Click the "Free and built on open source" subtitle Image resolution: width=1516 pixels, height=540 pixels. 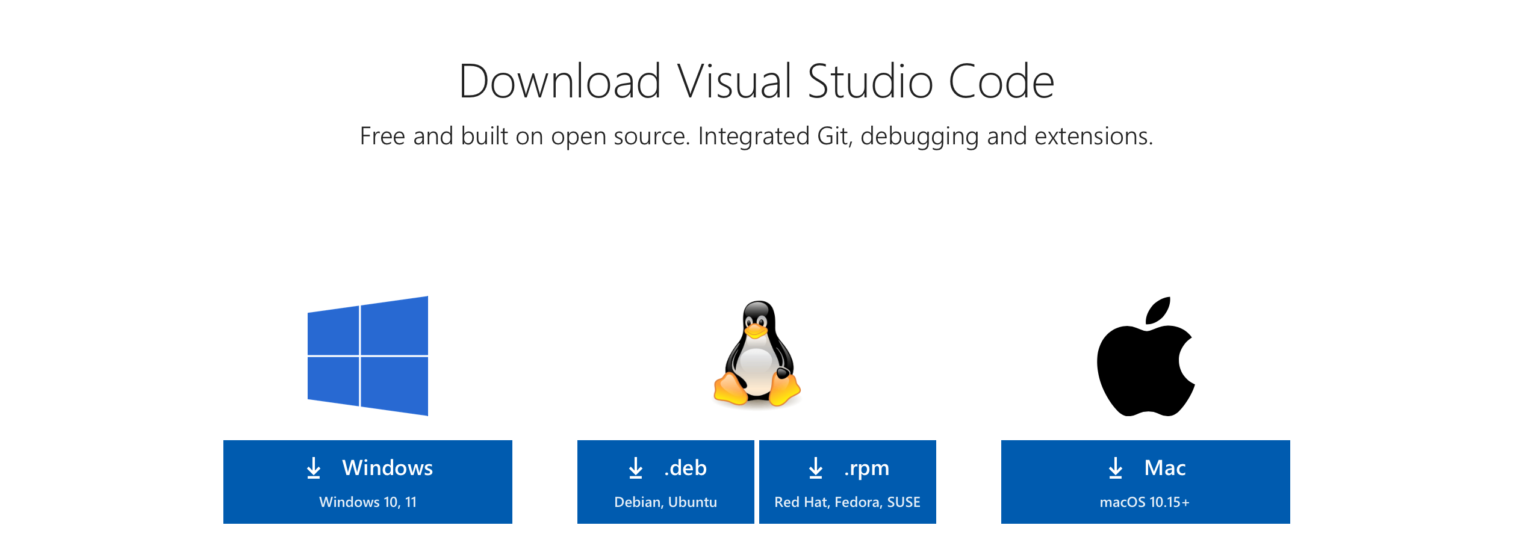coord(757,137)
